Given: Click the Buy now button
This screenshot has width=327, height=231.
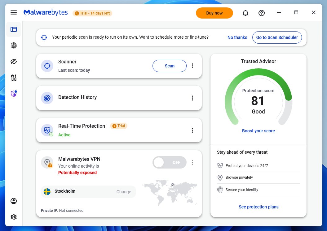Looking at the screenshot, I should [x=214, y=13].
